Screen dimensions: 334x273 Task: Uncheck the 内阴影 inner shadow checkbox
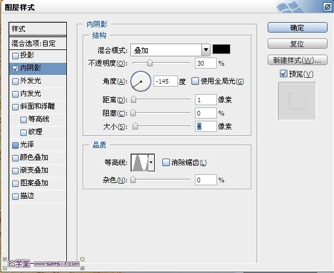15,69
